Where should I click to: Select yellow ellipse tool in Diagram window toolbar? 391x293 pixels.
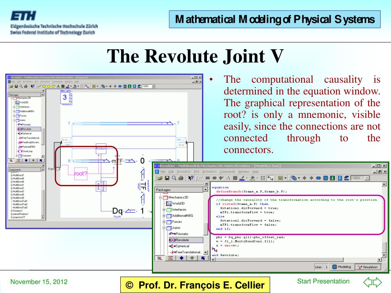click(x=48, y=87)
